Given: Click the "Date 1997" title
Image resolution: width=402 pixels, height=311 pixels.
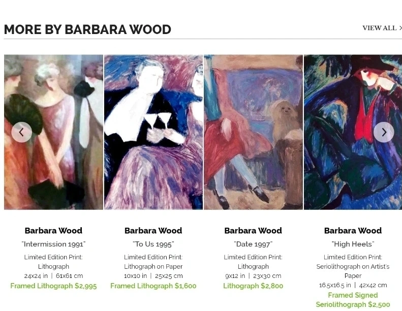Looking at the screenshot, I should pos(253,244).
